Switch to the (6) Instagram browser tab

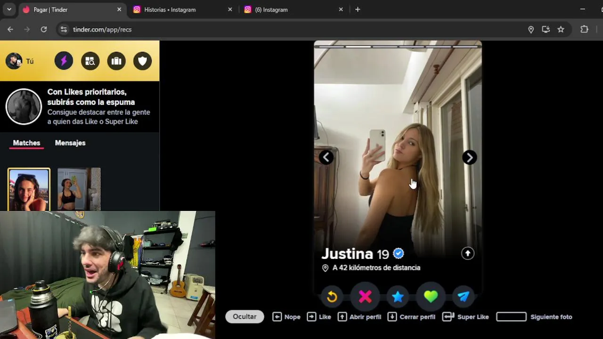(x=293, y=9)
